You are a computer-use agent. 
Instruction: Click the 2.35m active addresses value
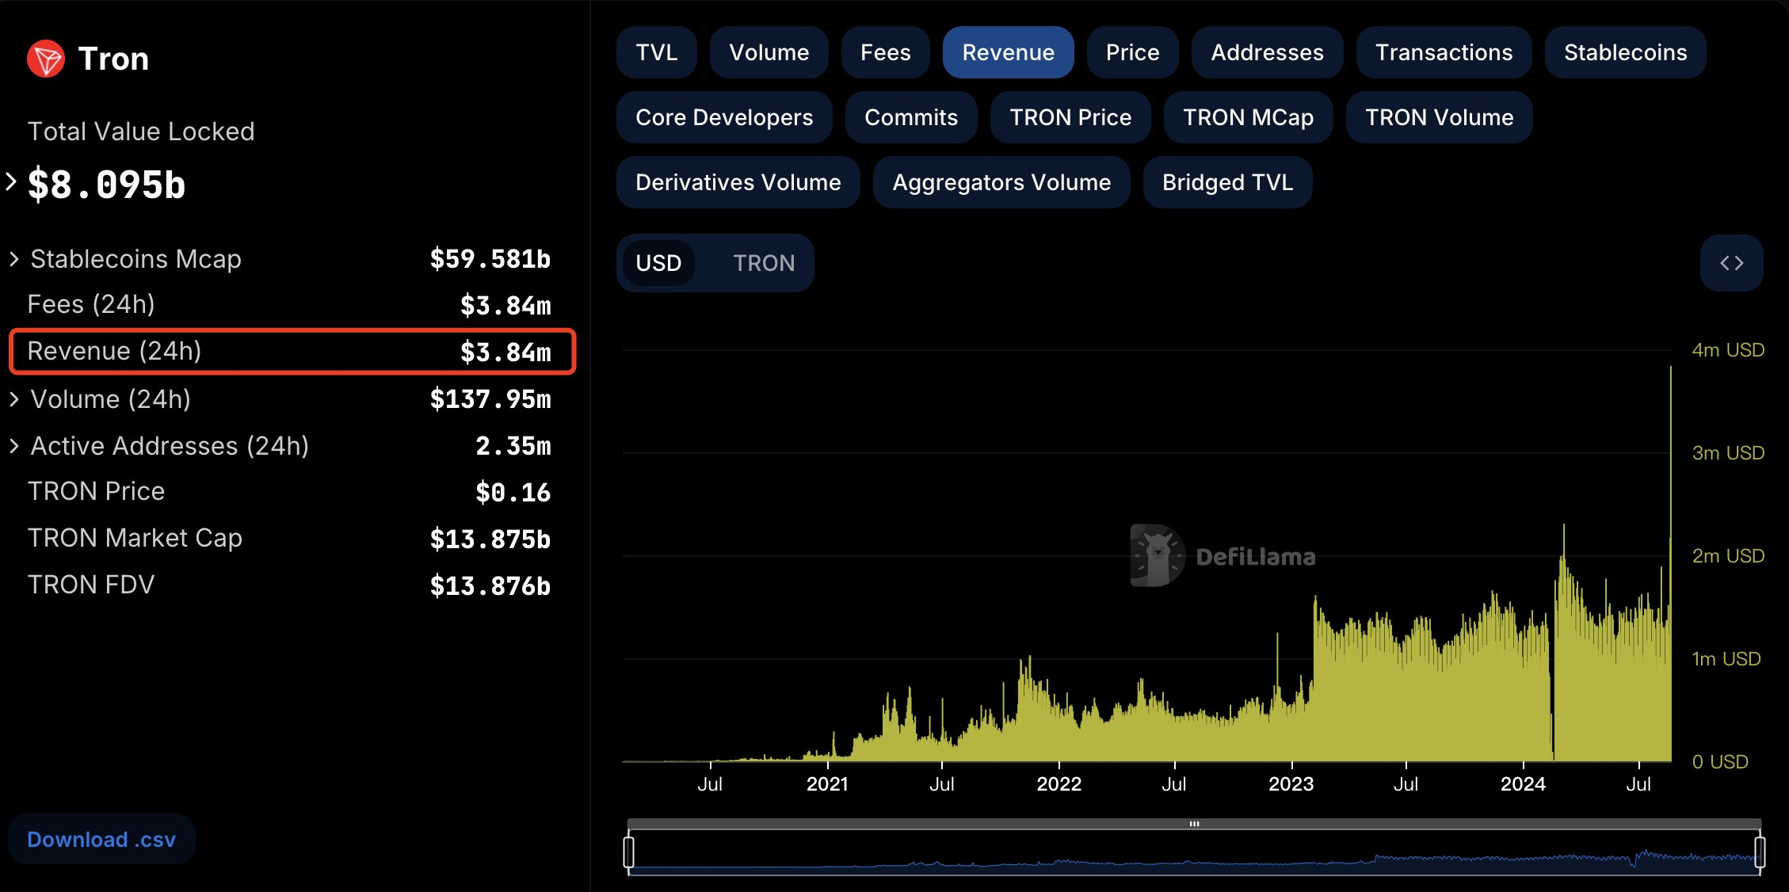point(513,446)
